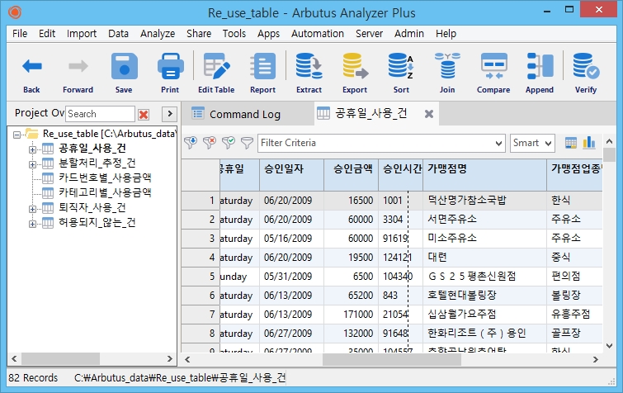Close the 공휴일_사용_건 tab
This screenshot has width=623, height=393.
[x=429, y=114]
